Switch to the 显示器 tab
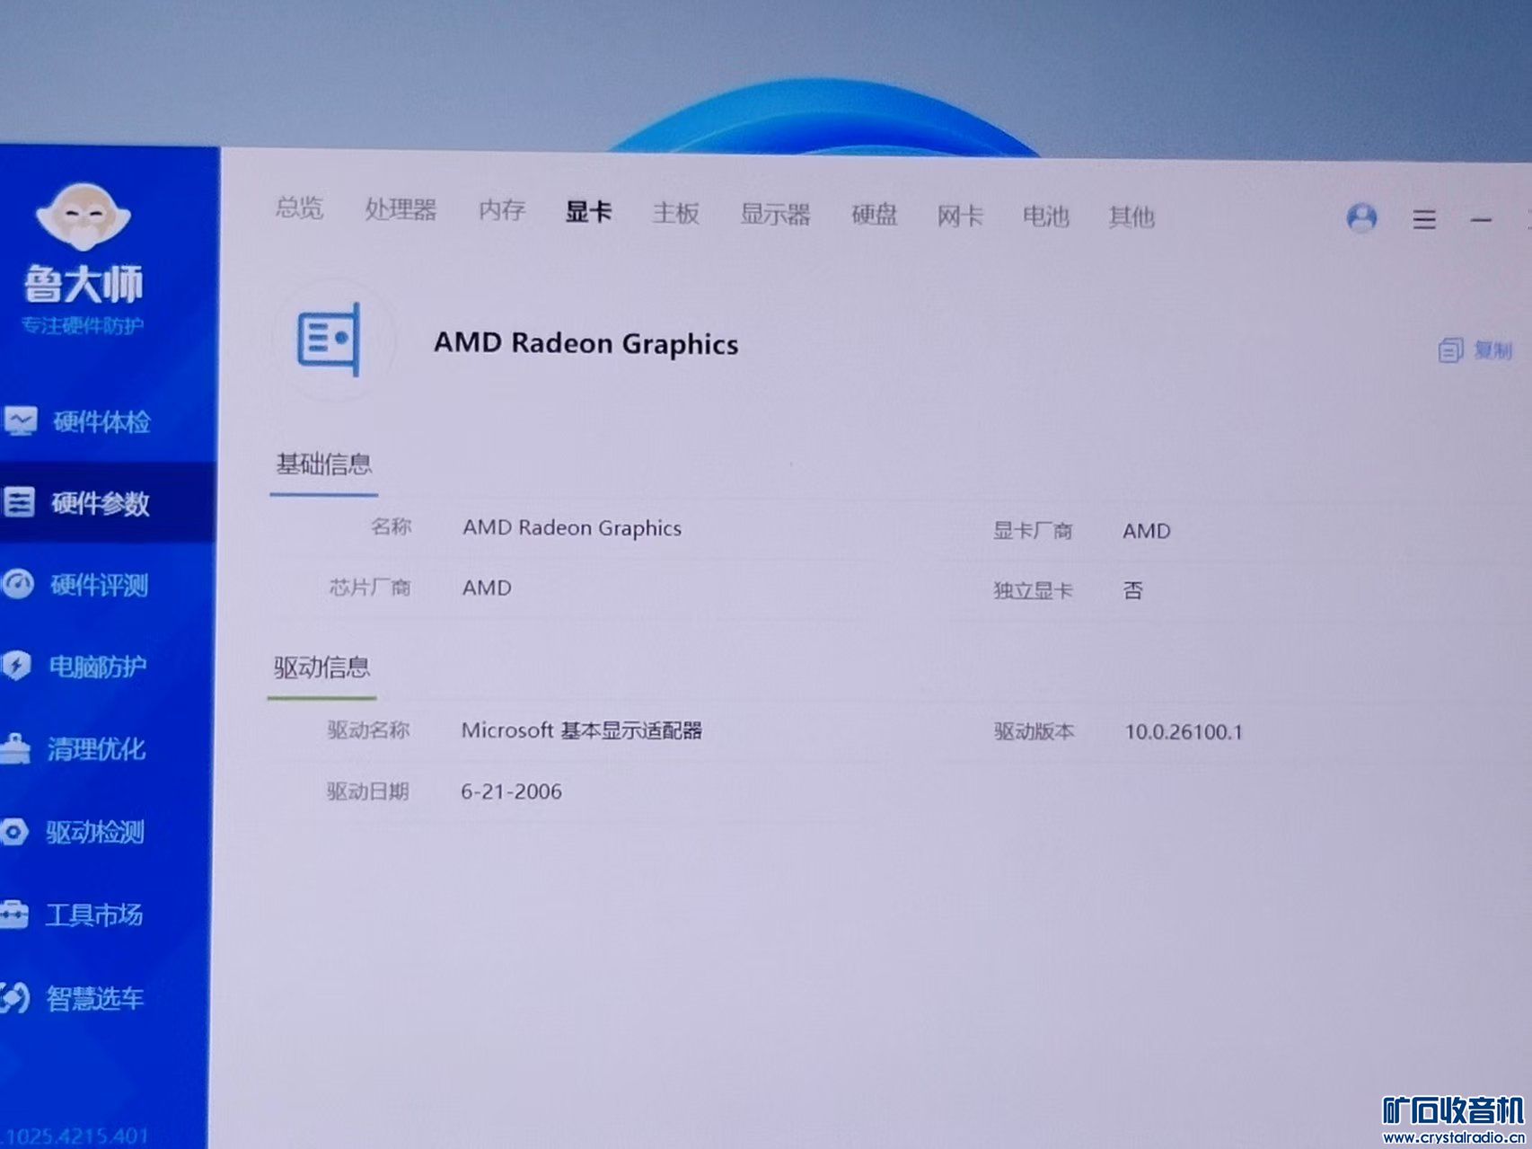Image resolution: width=1532 pixels, height=1149 pixels. click(x=775, y=214)
